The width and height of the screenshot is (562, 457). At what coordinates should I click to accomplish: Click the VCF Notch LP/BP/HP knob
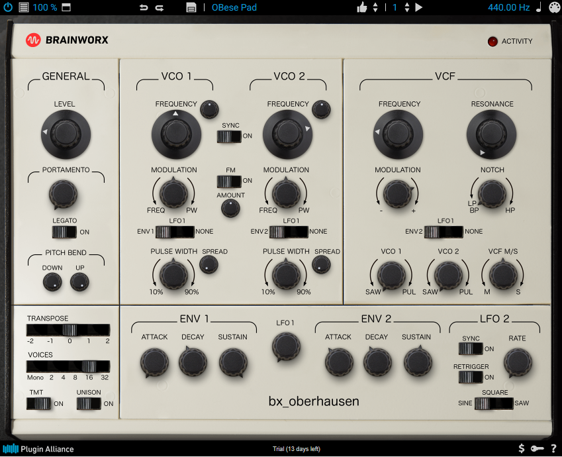[x=492, y=194]
